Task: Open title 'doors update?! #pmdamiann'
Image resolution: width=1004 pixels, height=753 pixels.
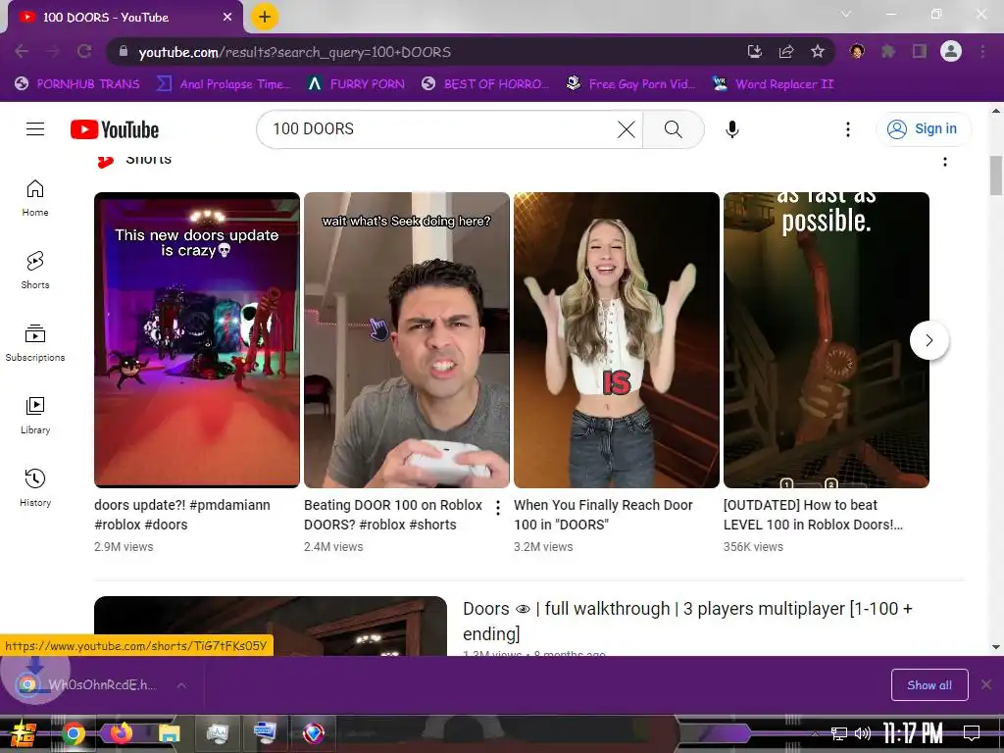Action: click(182, 515)
